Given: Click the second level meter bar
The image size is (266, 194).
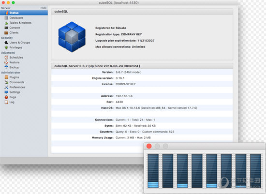Looking at the screenshot, I should 168,171.
